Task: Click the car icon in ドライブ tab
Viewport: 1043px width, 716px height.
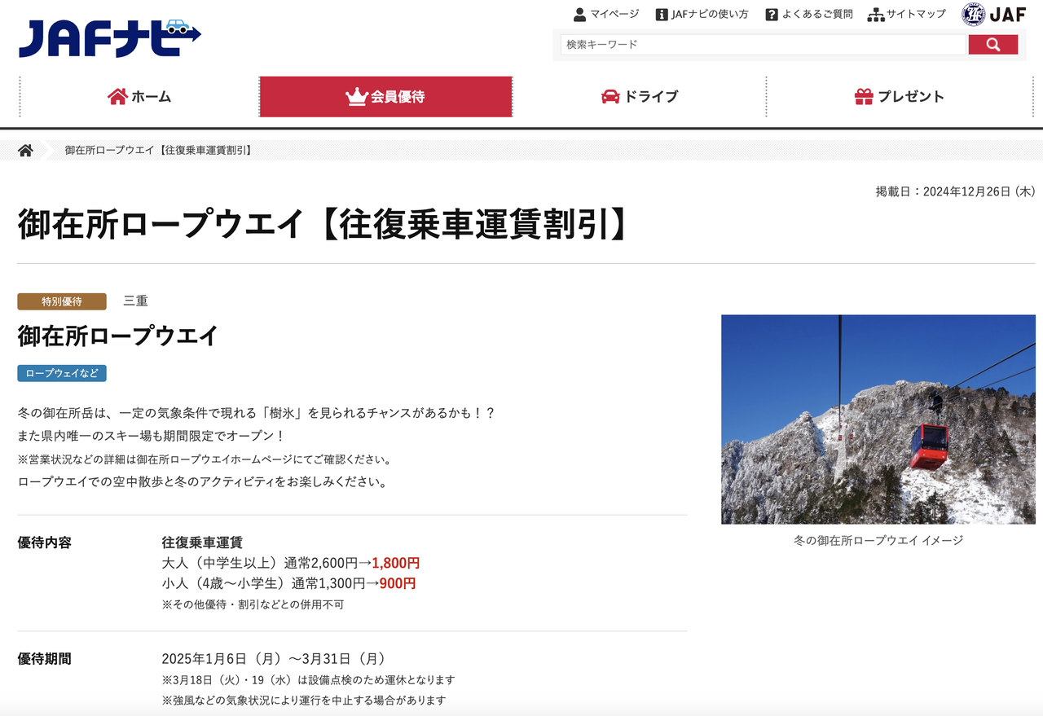Action: tap(610, 96)
